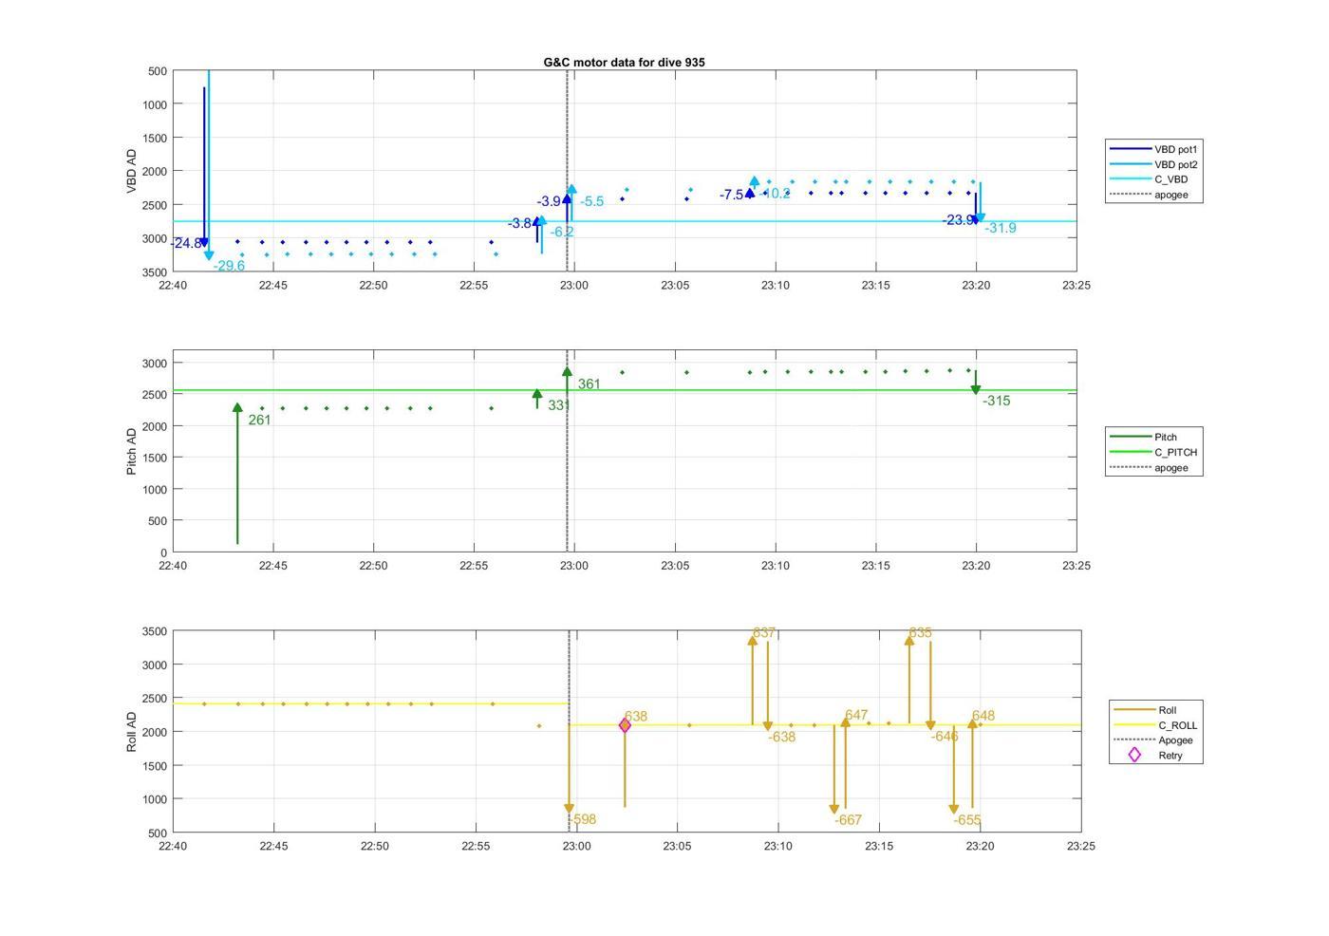Click the '-24.8' VBD annotation
Viewport: 1329px width, 936px height.
point(187,244)
